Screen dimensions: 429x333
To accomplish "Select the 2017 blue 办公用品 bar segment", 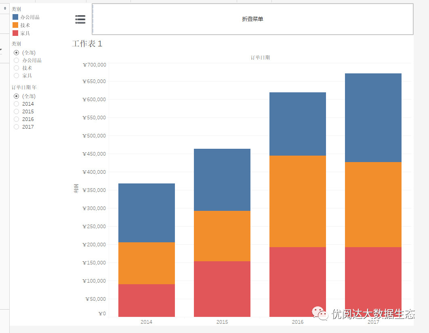I will tap(373, 118).
